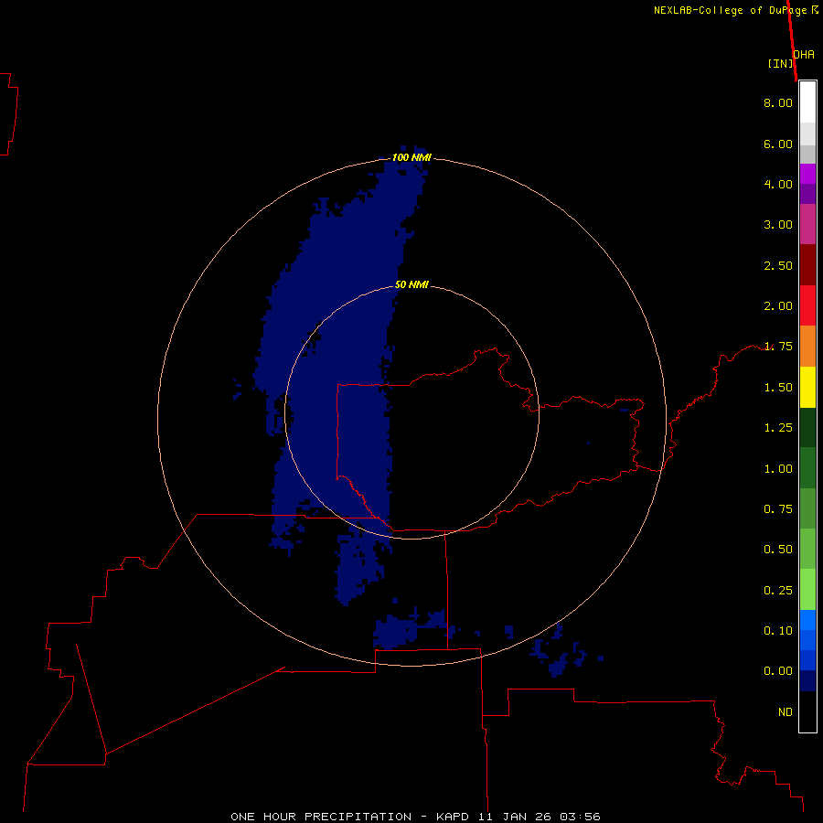Viewport: 823px width, 823px height.
Task: Click the 3.00 legend value
Action: [778, 225]
